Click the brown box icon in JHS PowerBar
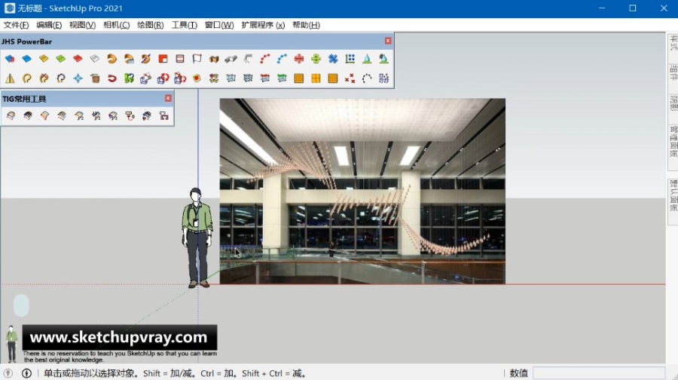This screenshot has width=678, height=380. pyautogui.click(x=95, y=78)
